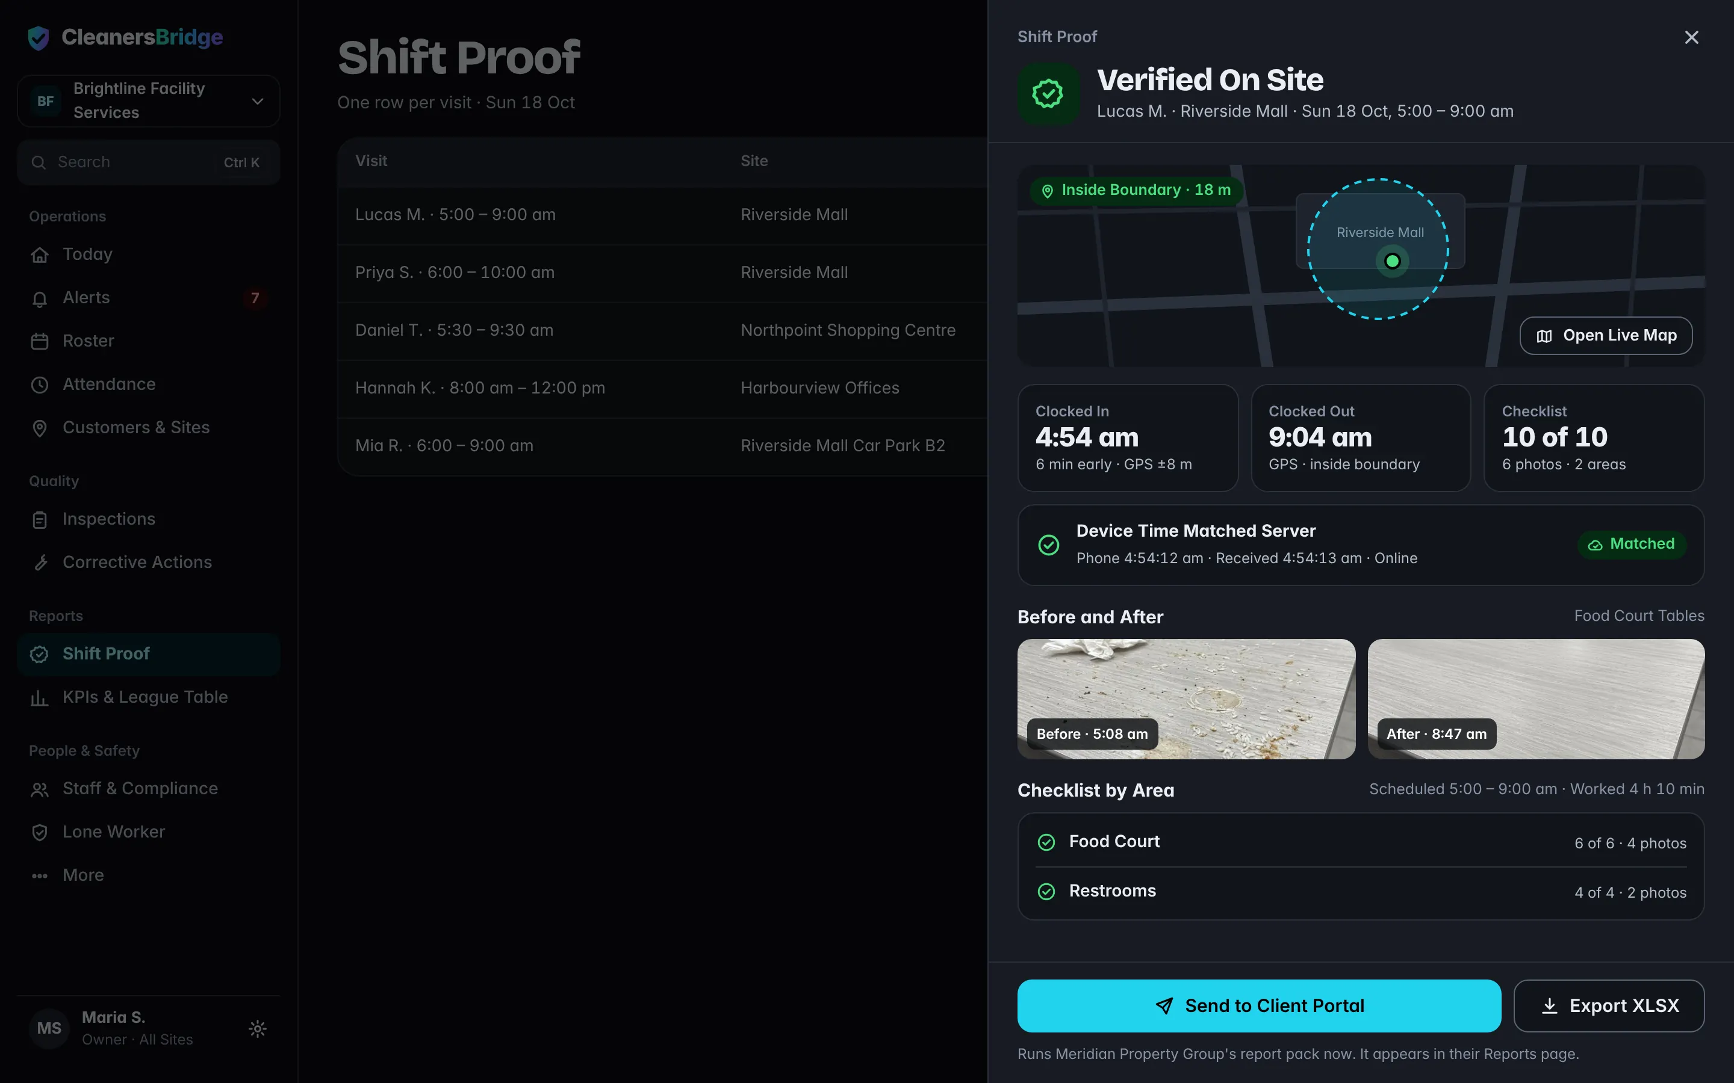The image size is (1734, 1083).
Task: Click the alerts count badge 7
Action: (255, 298)
